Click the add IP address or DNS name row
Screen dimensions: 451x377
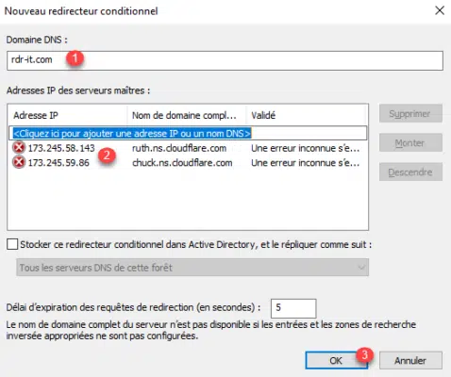[188, 133]
